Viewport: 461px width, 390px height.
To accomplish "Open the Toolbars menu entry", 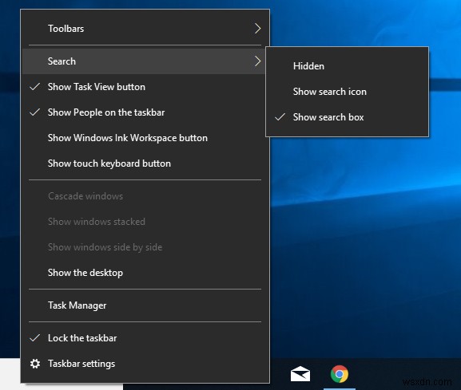I will pyautogui.click(x=145, y=29).
